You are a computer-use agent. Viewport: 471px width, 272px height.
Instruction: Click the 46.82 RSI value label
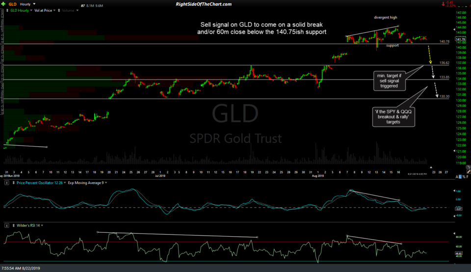coord(459,253)
